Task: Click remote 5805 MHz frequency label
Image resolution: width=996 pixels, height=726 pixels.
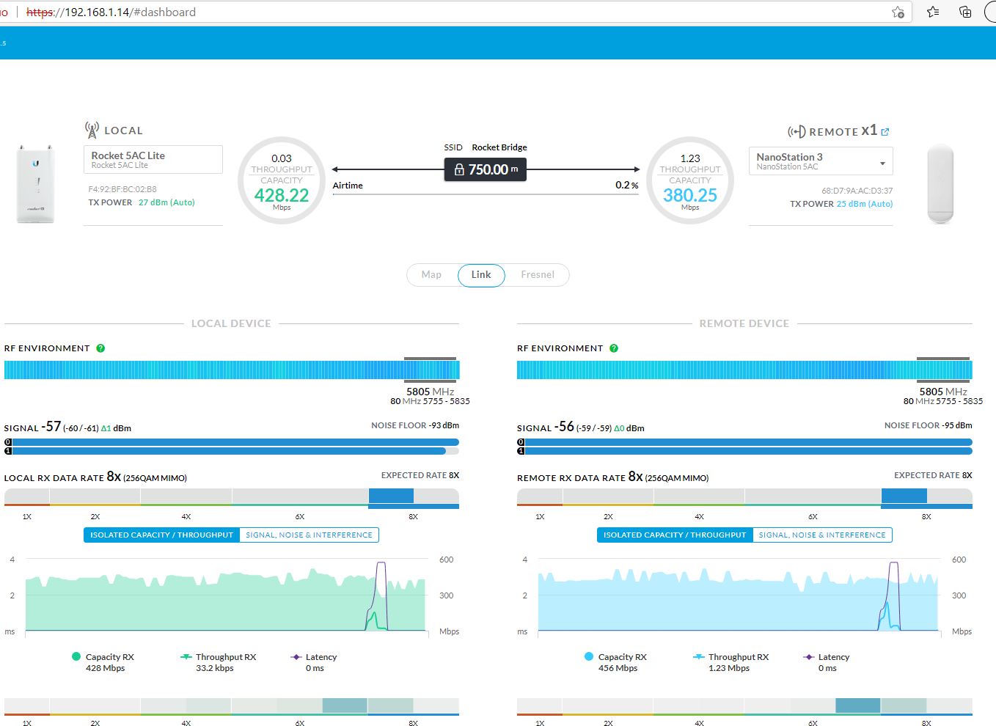Action: 943,392
